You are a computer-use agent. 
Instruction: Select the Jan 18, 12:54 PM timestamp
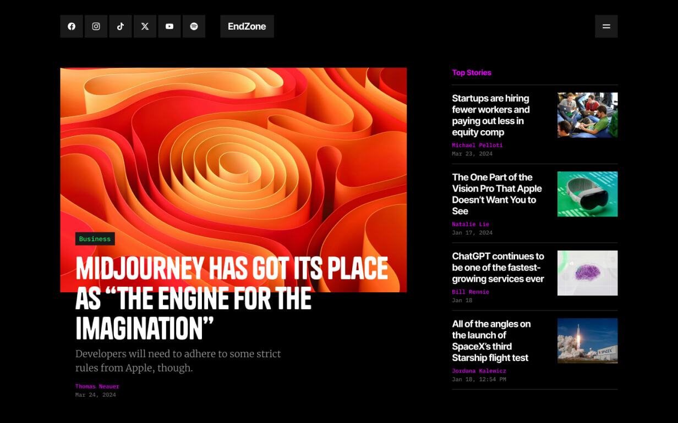pyautogui.click(x=479, y=380)
